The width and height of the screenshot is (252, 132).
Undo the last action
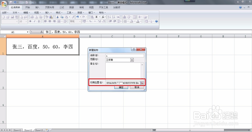[77, 17]
